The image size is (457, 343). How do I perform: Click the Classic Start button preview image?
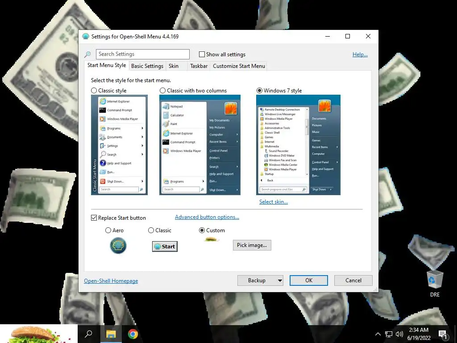165,247
